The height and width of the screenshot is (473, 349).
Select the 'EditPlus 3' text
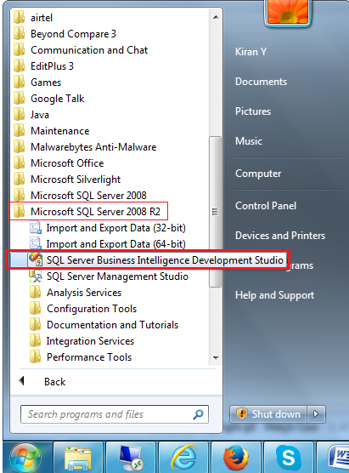pos(52,66)
